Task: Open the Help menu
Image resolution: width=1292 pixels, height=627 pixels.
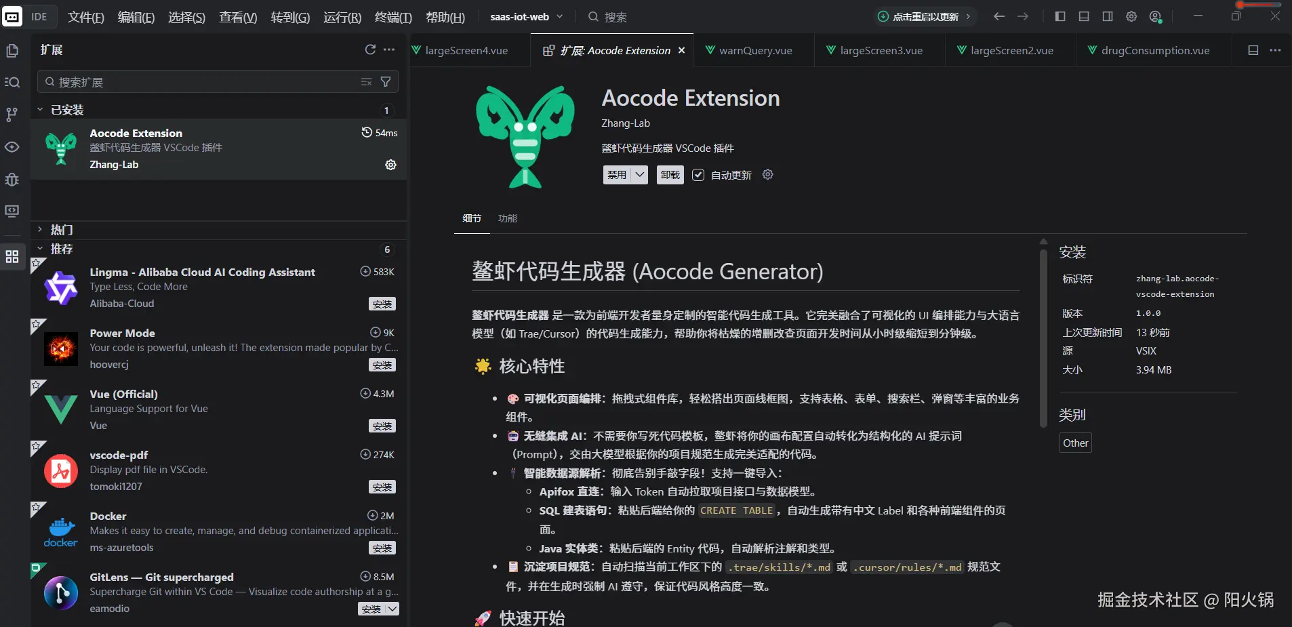Action: (x=445, y=17)
